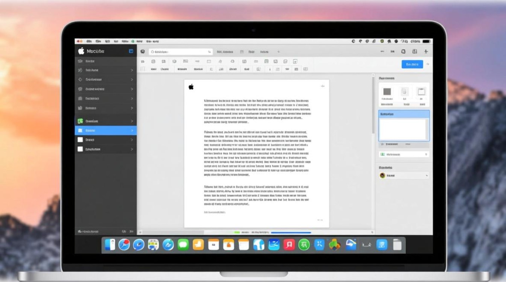Open the dropdown with the round avatar icon
The width and height of the screenshot is (506, 282).
[404, 176]
